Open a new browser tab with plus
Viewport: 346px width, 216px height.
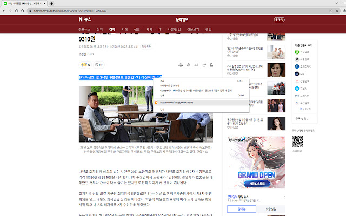(52, 4)
